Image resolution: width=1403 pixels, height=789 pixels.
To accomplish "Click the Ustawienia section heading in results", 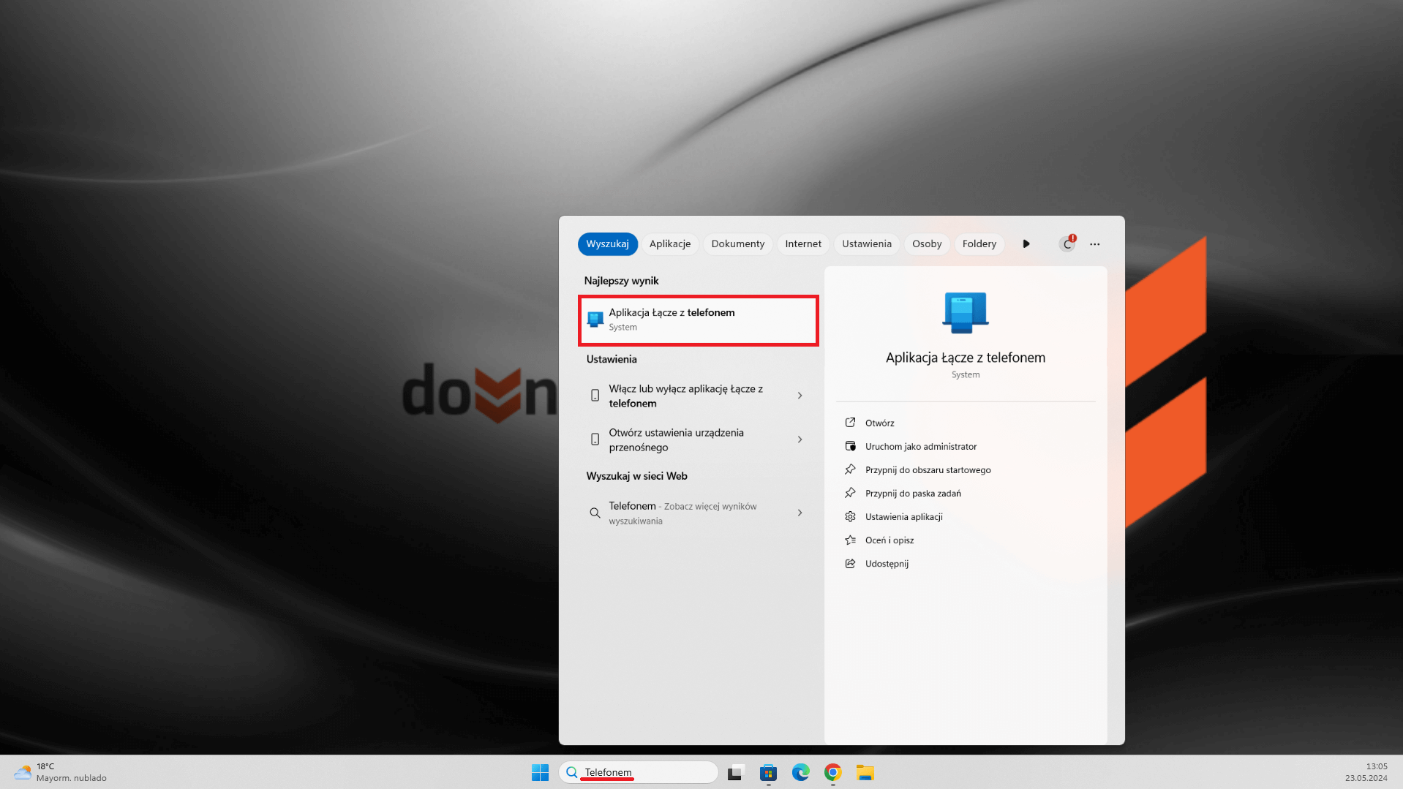I will tap(612, 359).
